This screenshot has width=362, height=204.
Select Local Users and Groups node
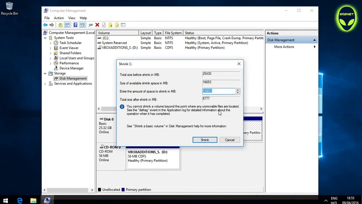click(76, 58)
